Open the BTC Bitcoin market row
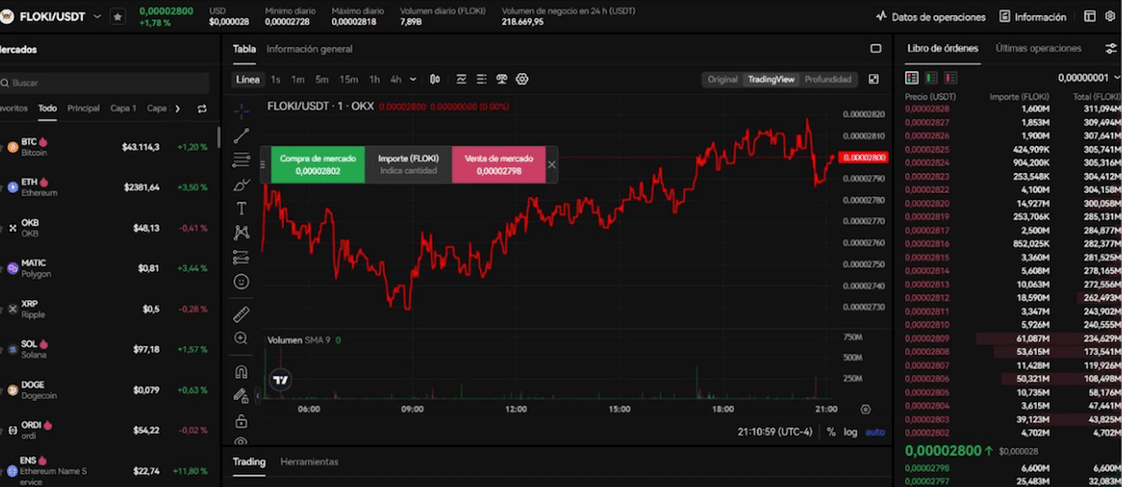The height and width of the screenshot is (487, 1122). (108, 147)
